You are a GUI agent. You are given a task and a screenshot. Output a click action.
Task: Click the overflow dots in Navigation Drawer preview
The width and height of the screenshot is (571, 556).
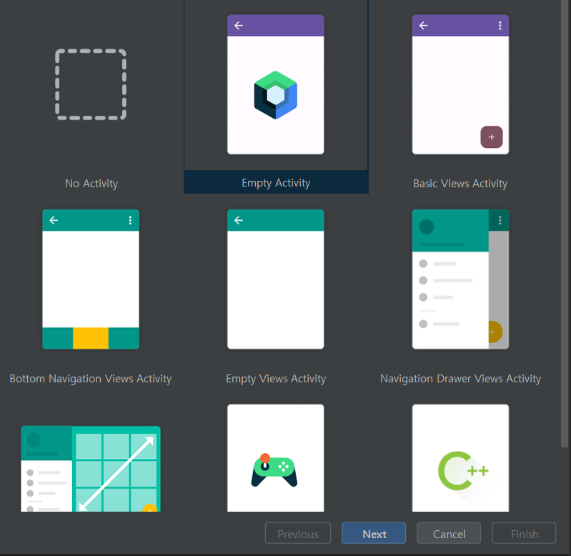(x=500, y=220)
